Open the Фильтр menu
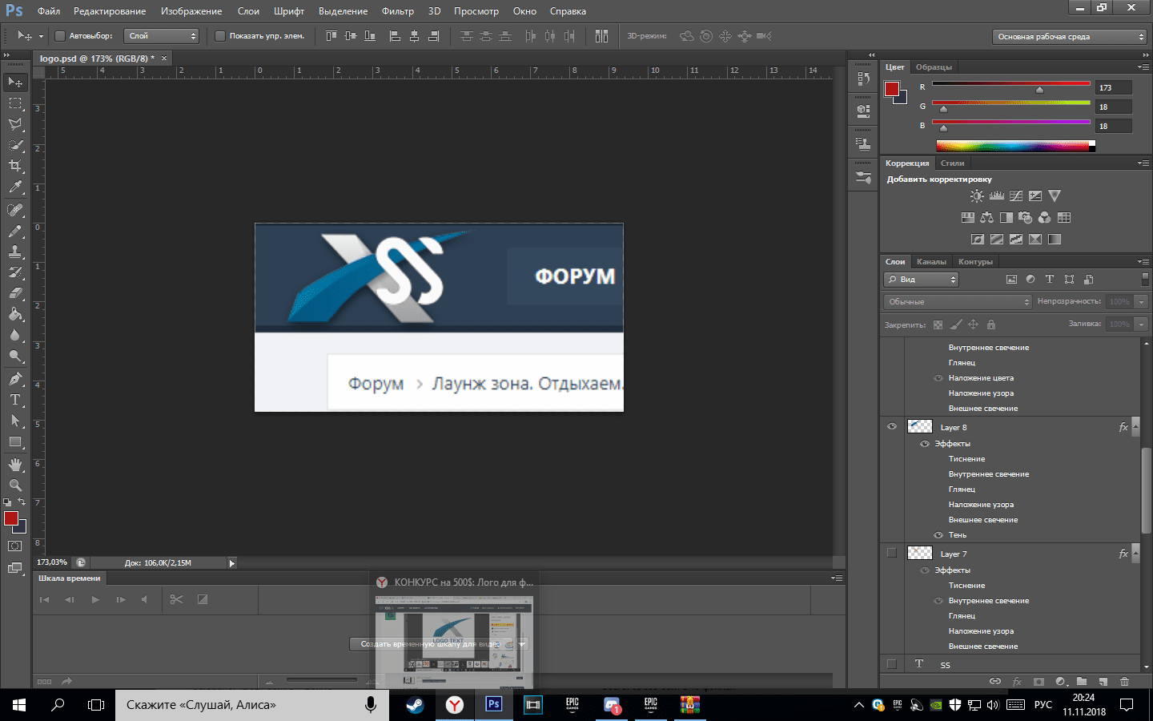 (x=397, y=11)
